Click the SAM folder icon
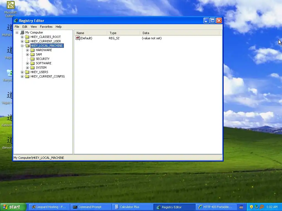 pyautogui.click(x=32, y=54)
